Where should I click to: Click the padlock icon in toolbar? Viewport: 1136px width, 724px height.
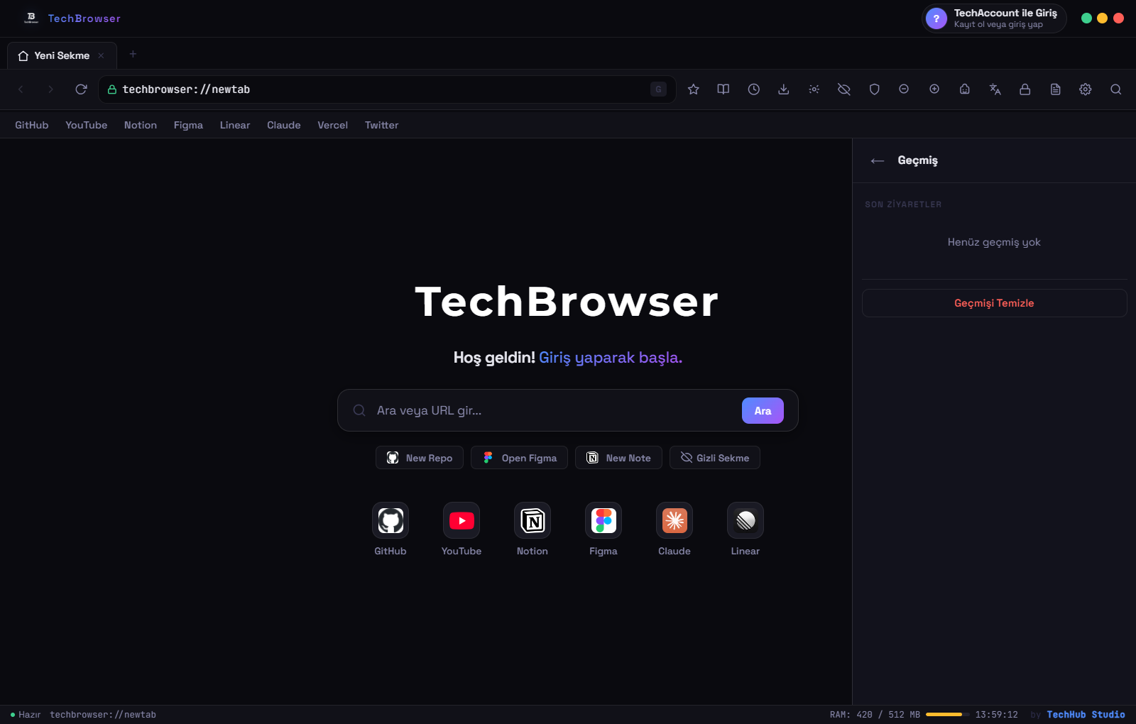[1025, 89]
